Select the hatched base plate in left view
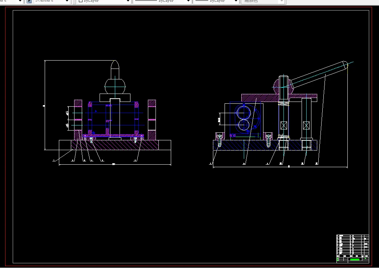The image size is (379, 268). coord(115,145)
